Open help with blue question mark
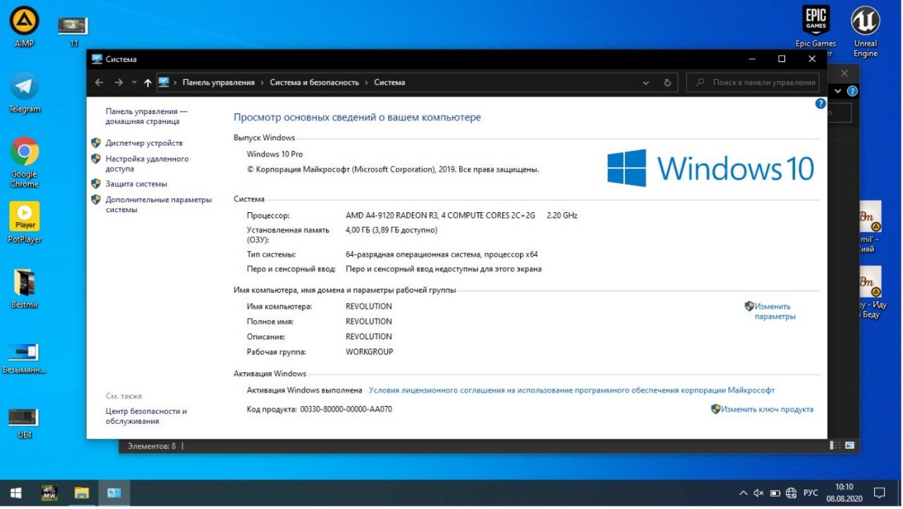Screen dimensions: 903x509 pos(820,104)
